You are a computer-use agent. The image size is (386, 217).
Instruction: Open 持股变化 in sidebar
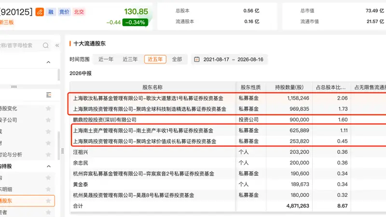pos(9,108)
